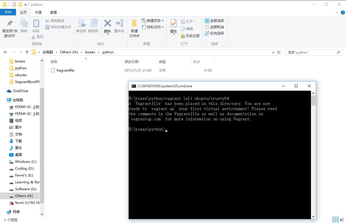Switch to the 查看 ribbon tab
Image resolution: width=346 pixels, height=223 pixels.
tap(54, 12)
